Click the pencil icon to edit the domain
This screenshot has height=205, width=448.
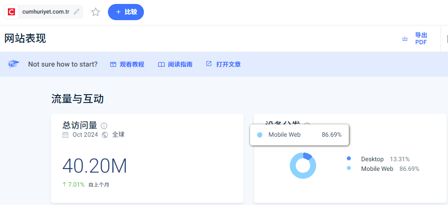coord(77,12)
